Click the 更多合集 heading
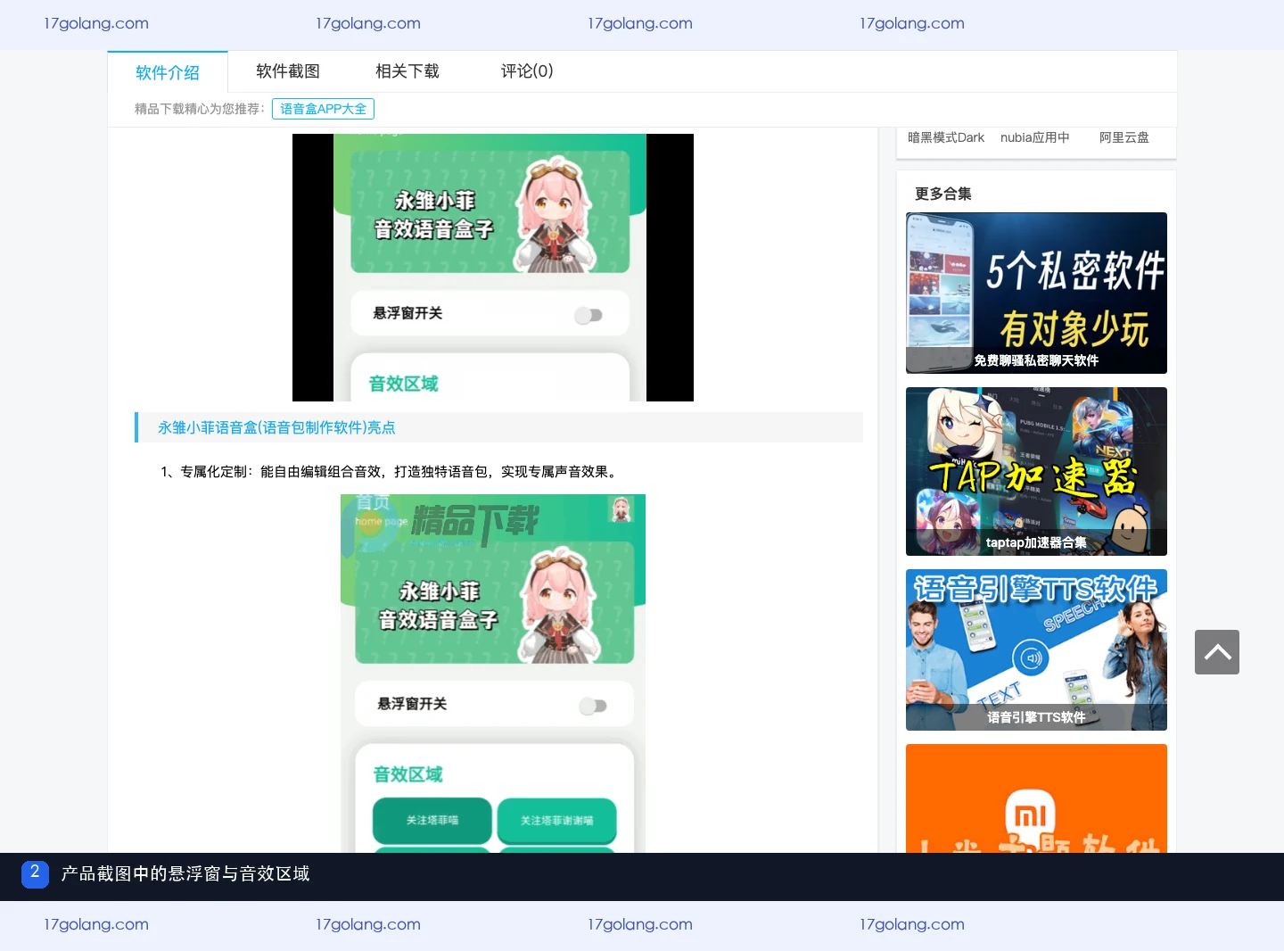The image size is (1284, 951). (x=943, y=194)
